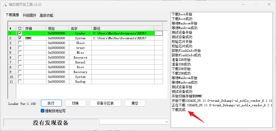Close the 瑞芯微开发工具 window
Viewport: 276px width, 131px height.
coord(269,4)
